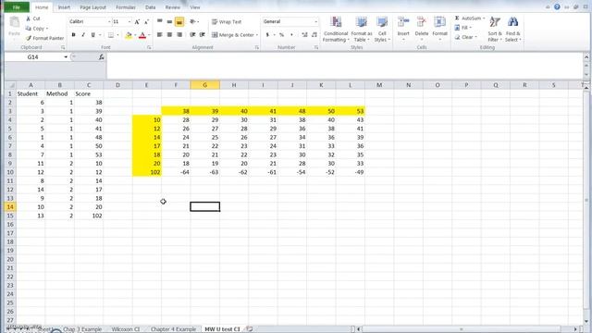Image resolution: width=592 pixels, height=333 pixels.
Task: Click the Orientation text rotation icon
Action: (193, 22)
